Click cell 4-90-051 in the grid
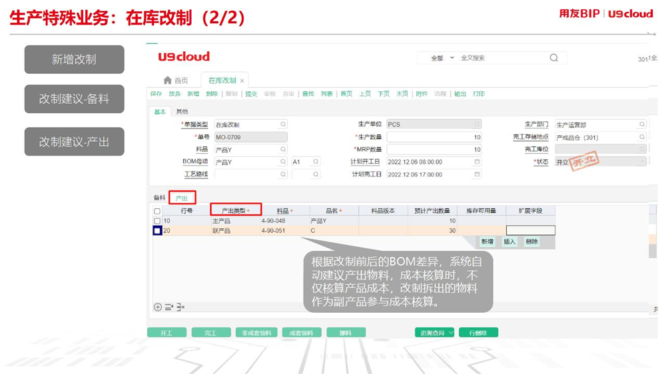This screenshot has height=374, width=666. click(x=286, y=230)
